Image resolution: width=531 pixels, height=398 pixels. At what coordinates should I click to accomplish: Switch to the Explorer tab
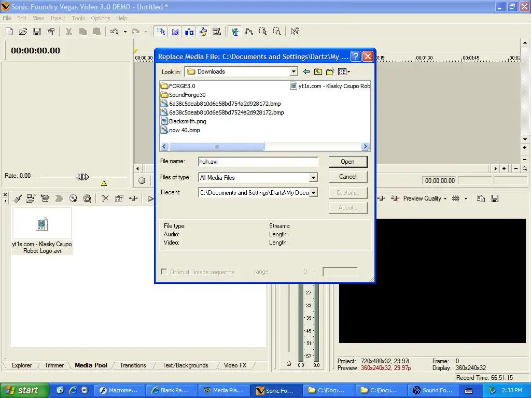22,365
